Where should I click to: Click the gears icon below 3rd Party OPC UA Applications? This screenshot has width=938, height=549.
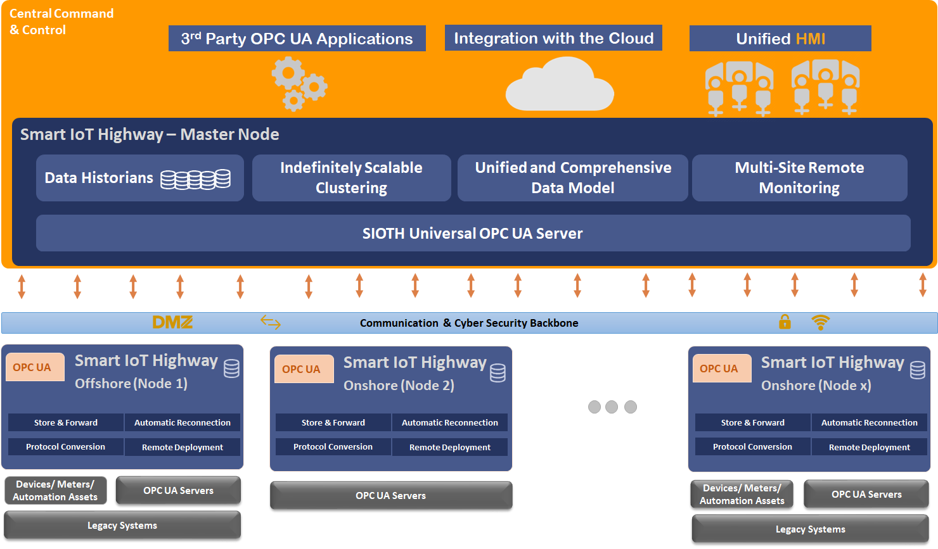pos(299,84)
